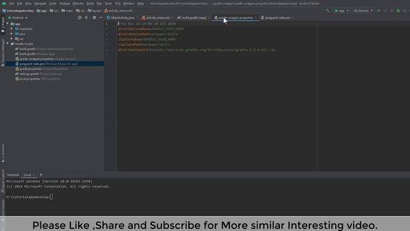Select local.properties in project tree

point(38,79)
